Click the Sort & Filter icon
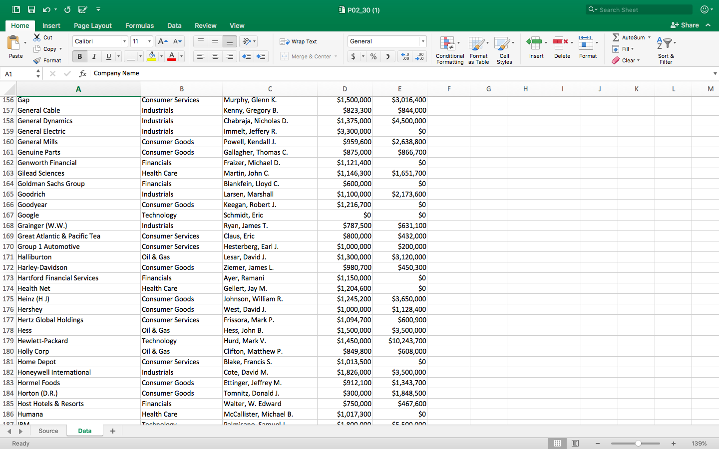 point(665,44)
